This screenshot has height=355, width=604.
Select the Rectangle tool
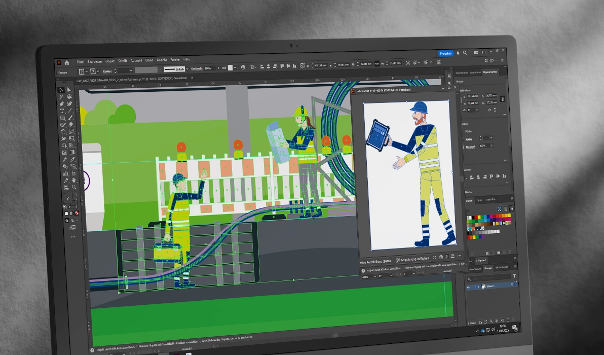(x=62, y=118)
